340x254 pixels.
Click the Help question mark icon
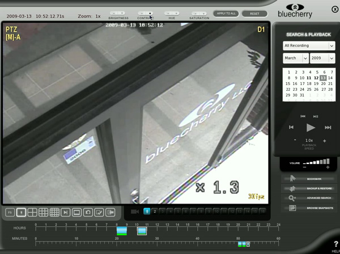(336, 244)
